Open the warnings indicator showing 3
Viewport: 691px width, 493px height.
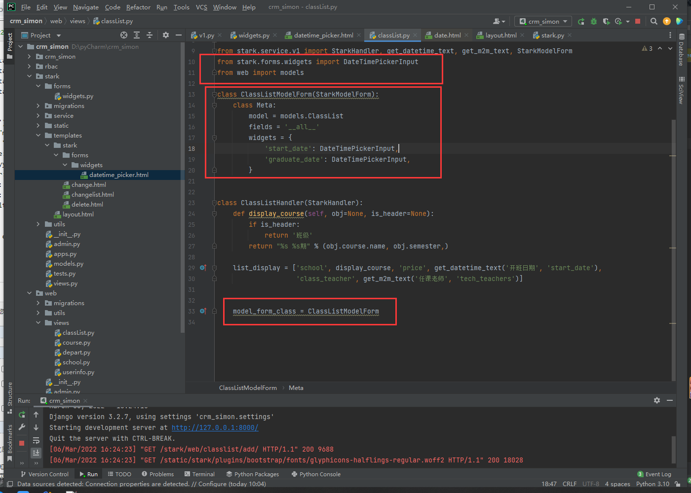647,48
